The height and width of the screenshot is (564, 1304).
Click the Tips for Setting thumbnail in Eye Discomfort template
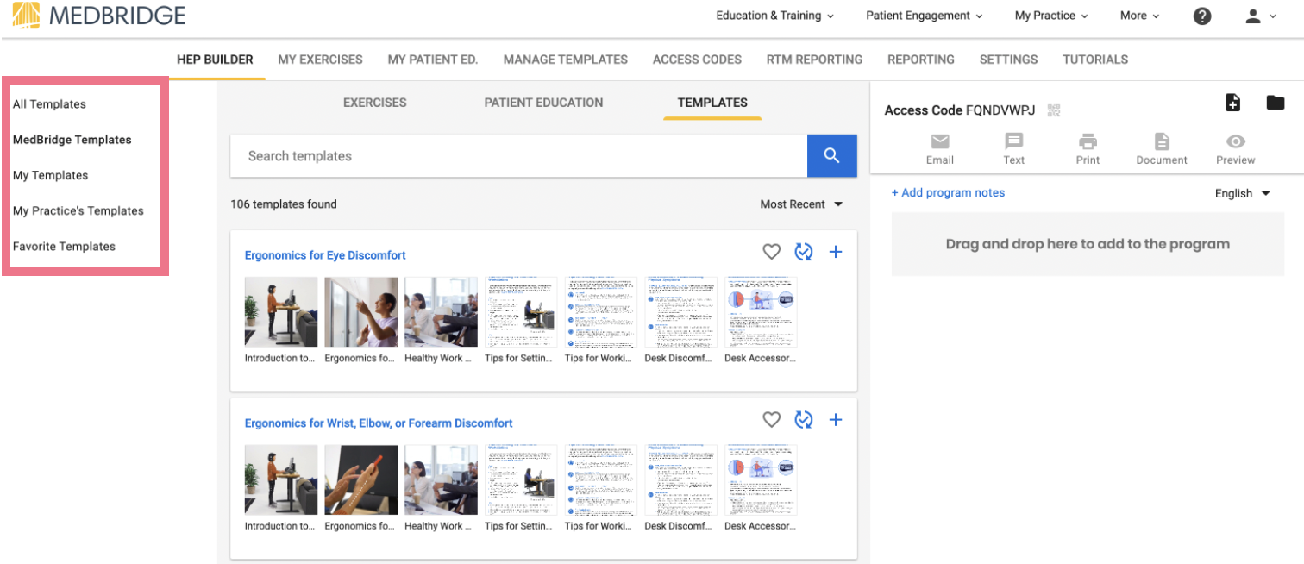point(521,312)
